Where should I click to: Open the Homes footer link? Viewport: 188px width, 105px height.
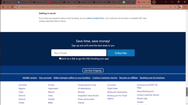click(51, 85)
